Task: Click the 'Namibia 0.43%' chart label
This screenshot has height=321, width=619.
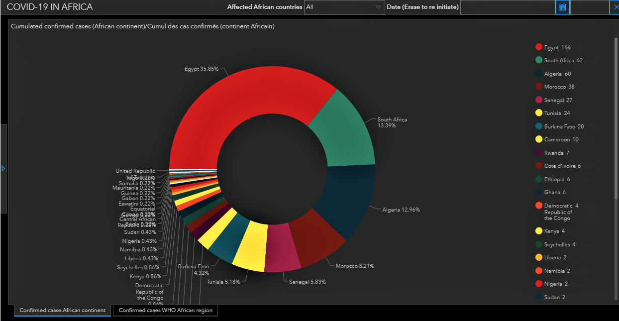Action: point(138,249)
